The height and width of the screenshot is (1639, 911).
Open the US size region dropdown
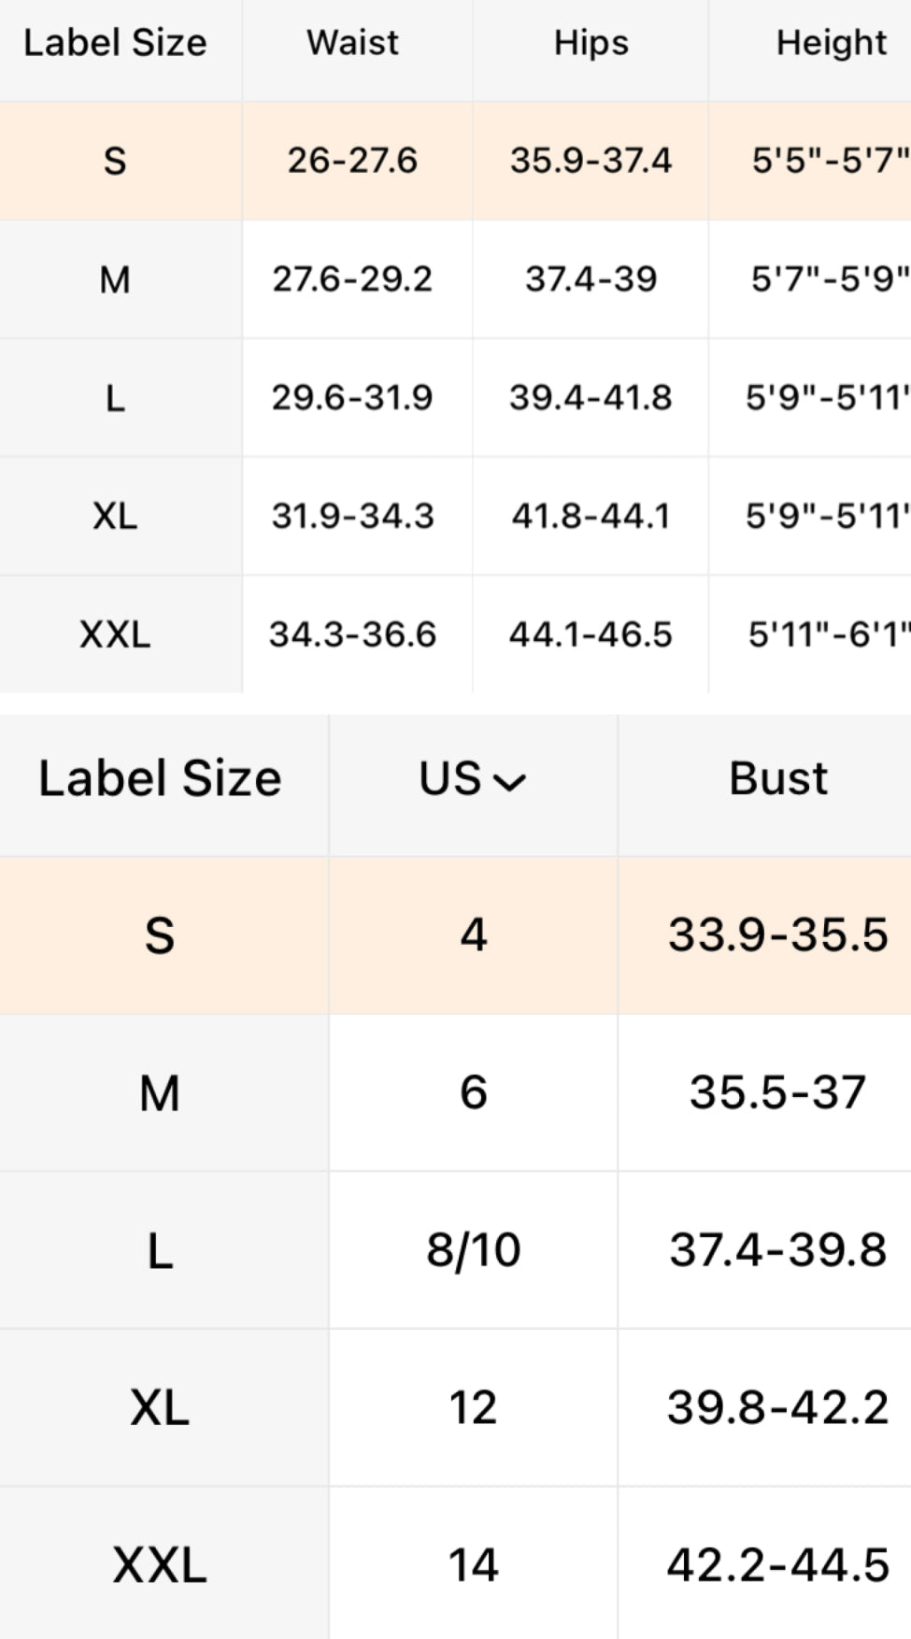coord(473,779)
